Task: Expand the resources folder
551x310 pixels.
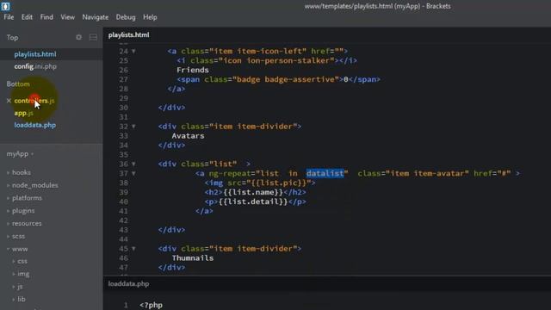Action: coord(27,223)
